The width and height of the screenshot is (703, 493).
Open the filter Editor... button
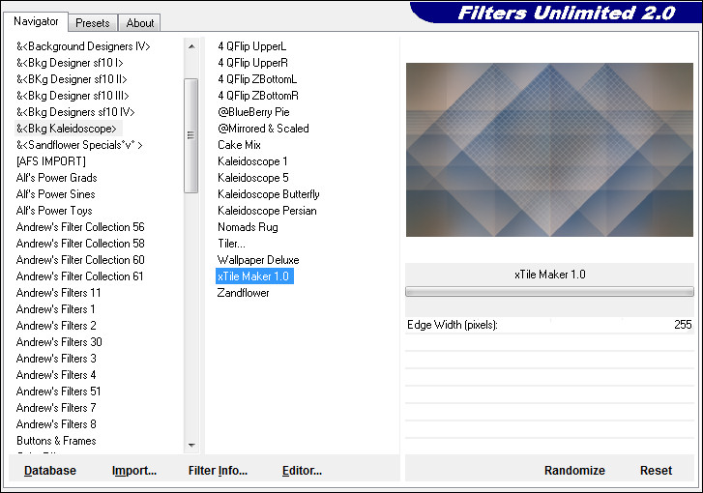[x=302, y=471]
